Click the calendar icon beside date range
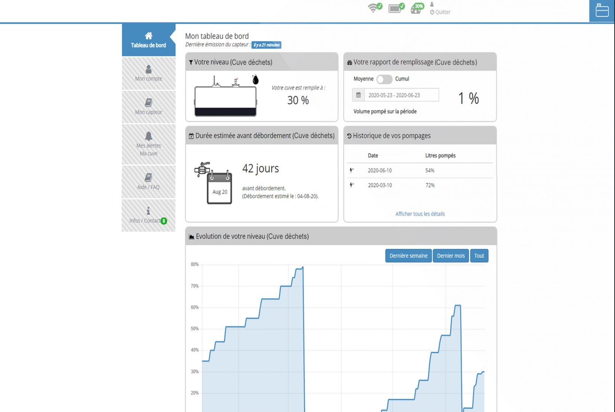Viewport: 615px width, 412px height. coord(358,95)
